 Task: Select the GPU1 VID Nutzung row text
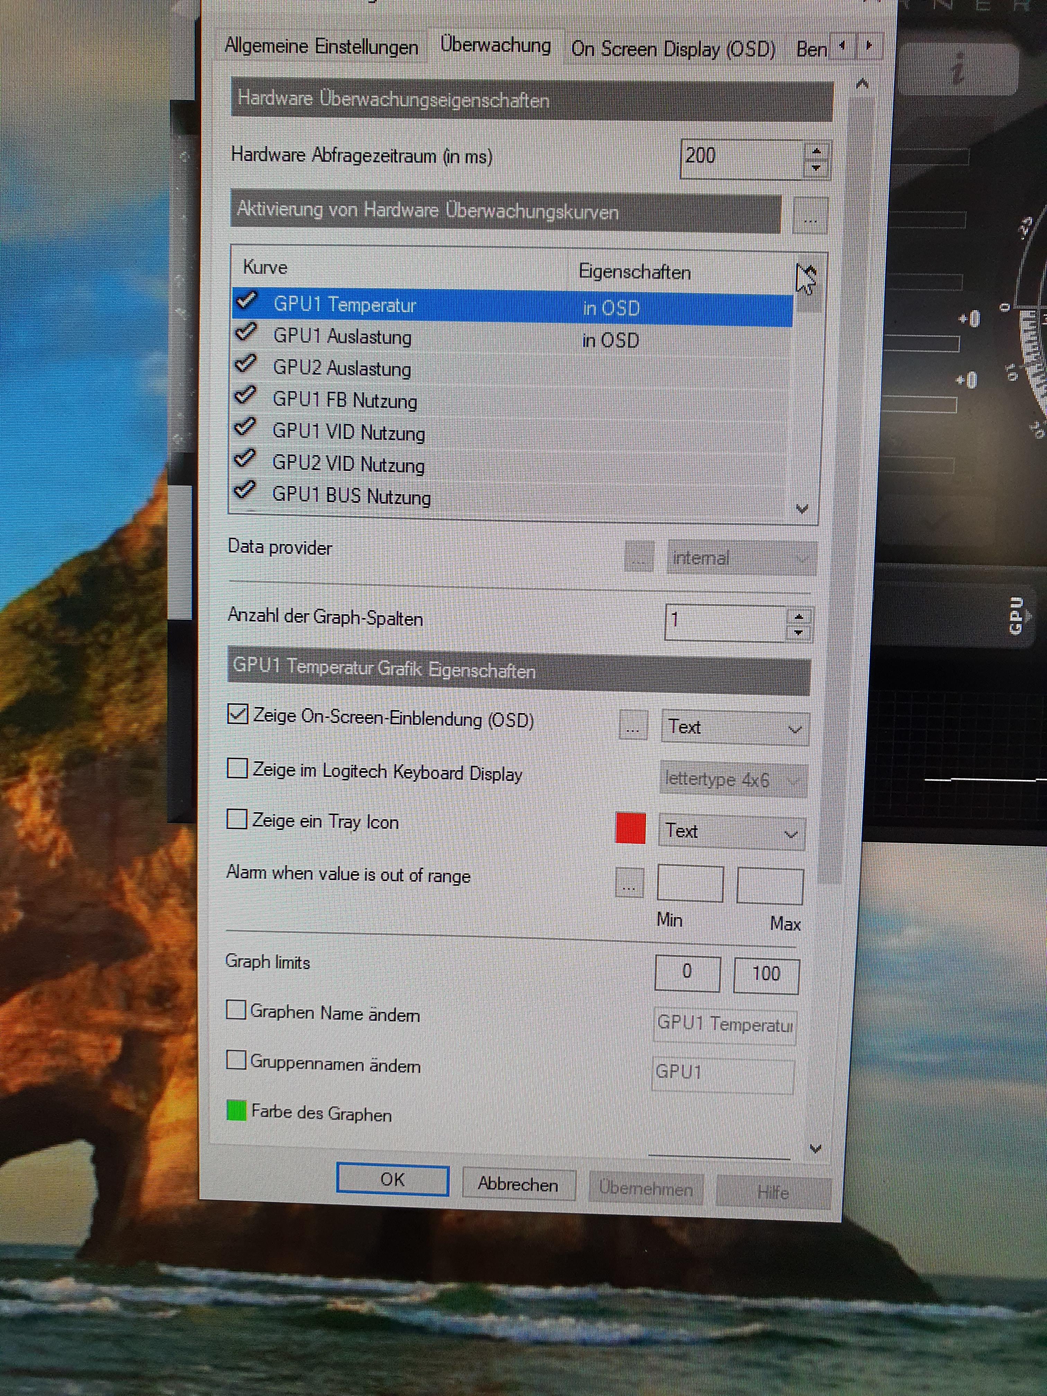pos(348,432)
